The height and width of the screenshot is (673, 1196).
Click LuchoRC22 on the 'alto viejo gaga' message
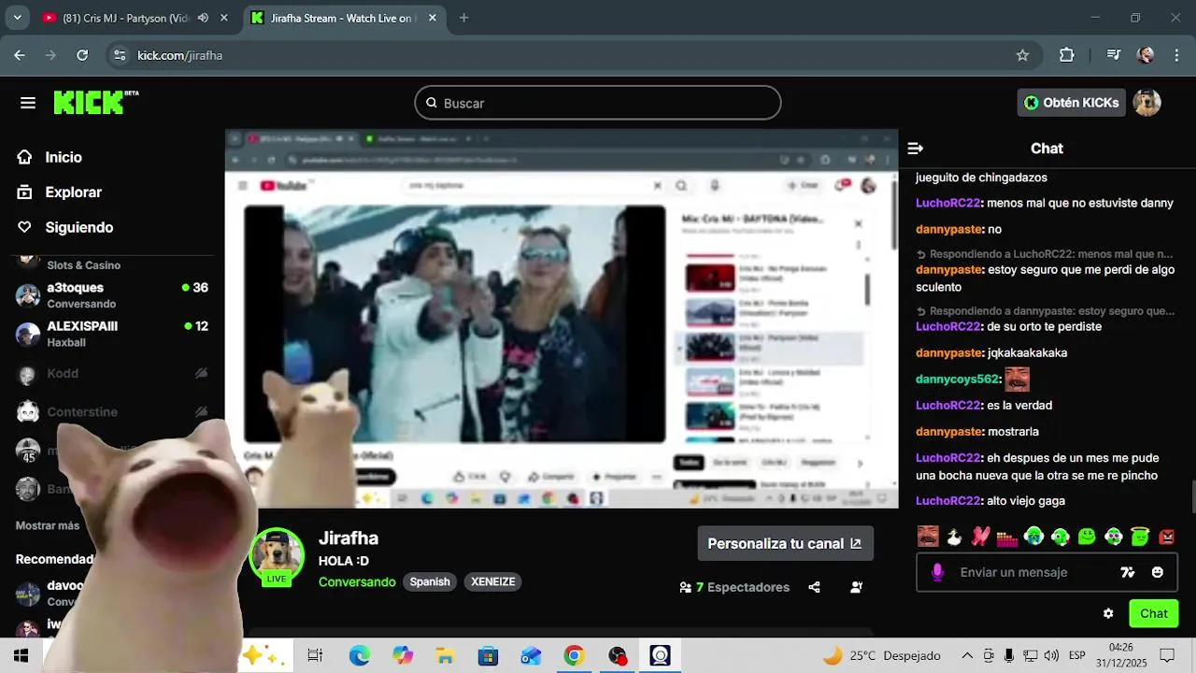coord(947,500)
